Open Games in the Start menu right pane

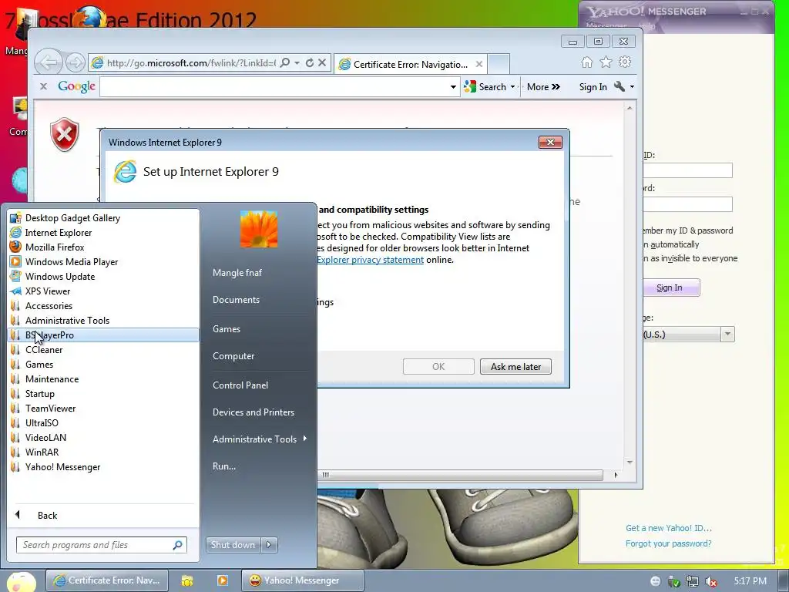227,328
